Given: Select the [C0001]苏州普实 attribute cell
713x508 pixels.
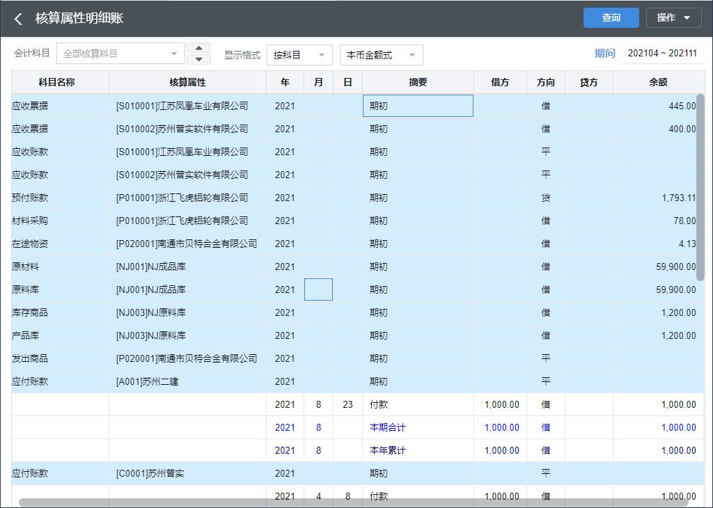Looking at the screenshot, I should (187, 473).
